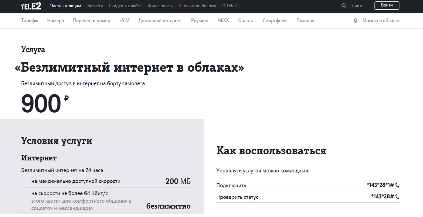
Task: Open the О Tele2 page
Action: 230,6
